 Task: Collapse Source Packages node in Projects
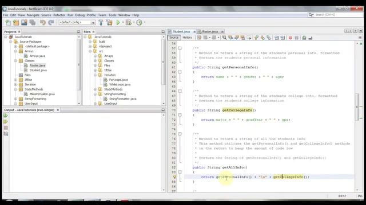tap(11, 42)
